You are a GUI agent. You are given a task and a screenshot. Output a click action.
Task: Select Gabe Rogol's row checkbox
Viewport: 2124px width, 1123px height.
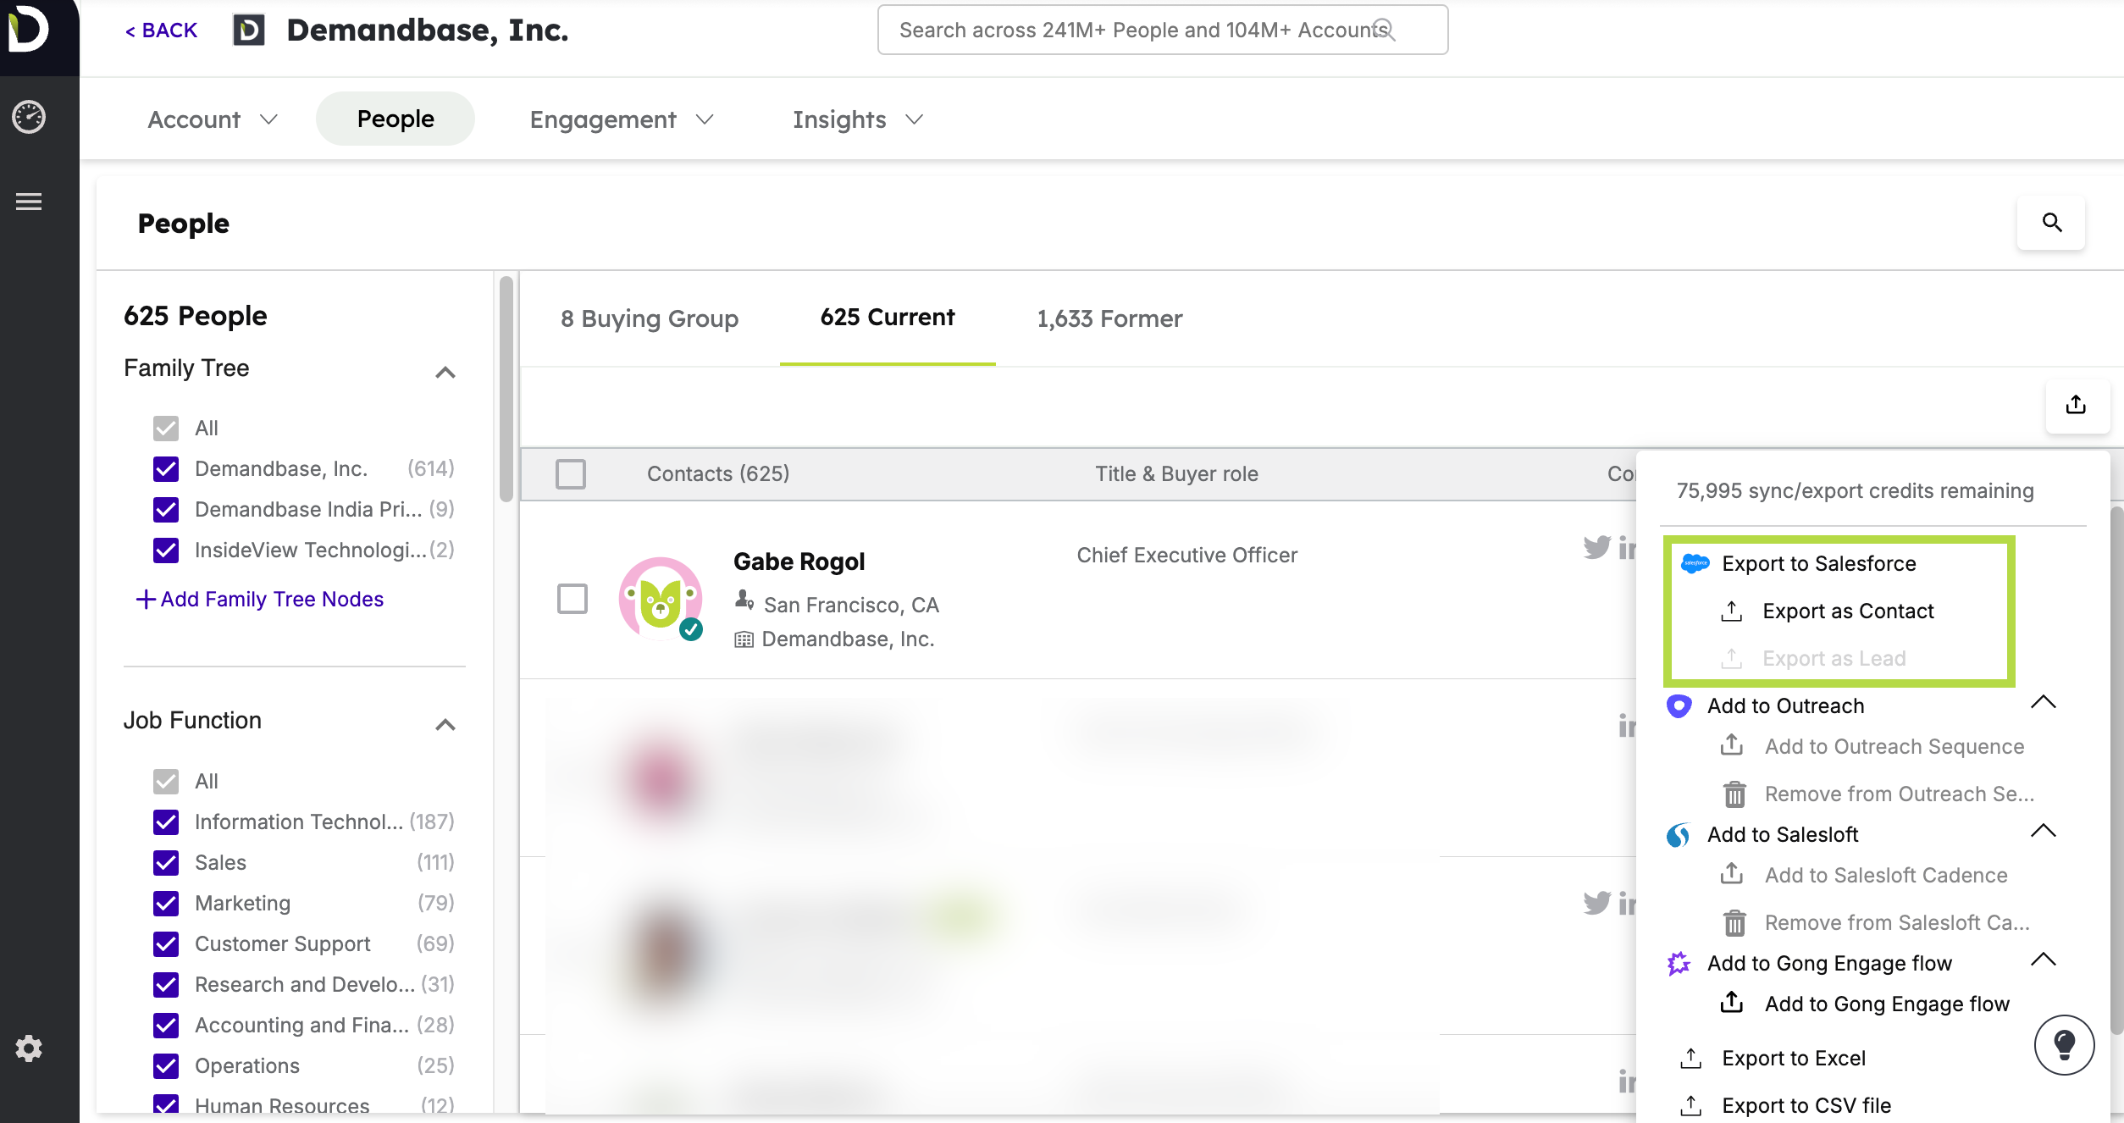[572, 599]
